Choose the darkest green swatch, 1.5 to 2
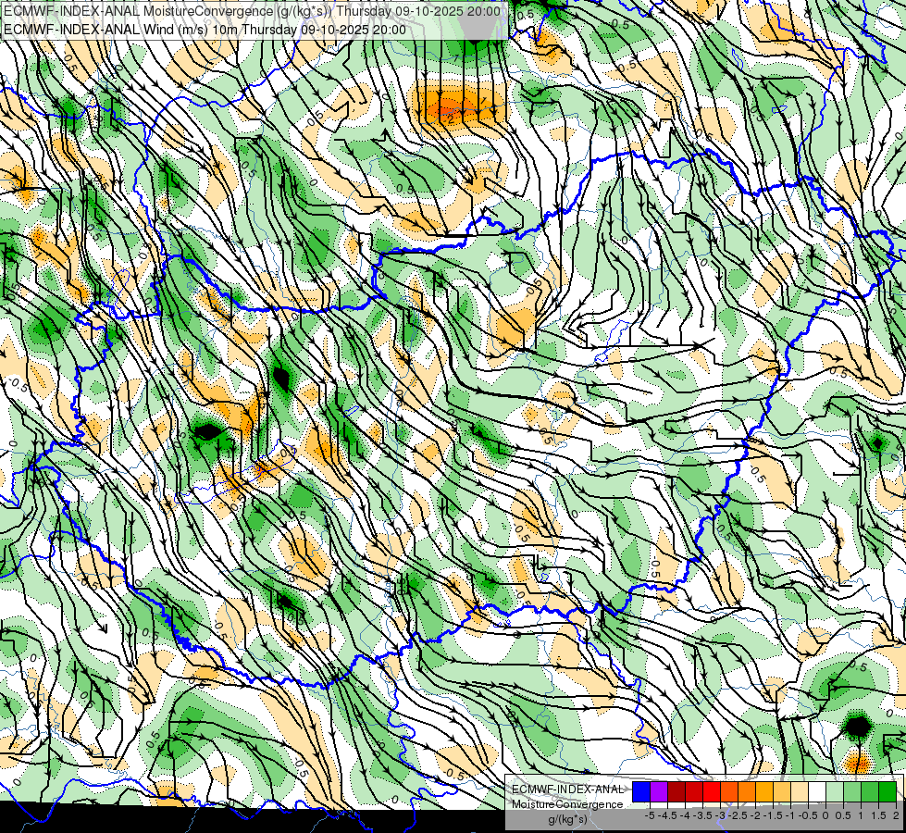Screen dimensions: 906x833 (887, 792)
